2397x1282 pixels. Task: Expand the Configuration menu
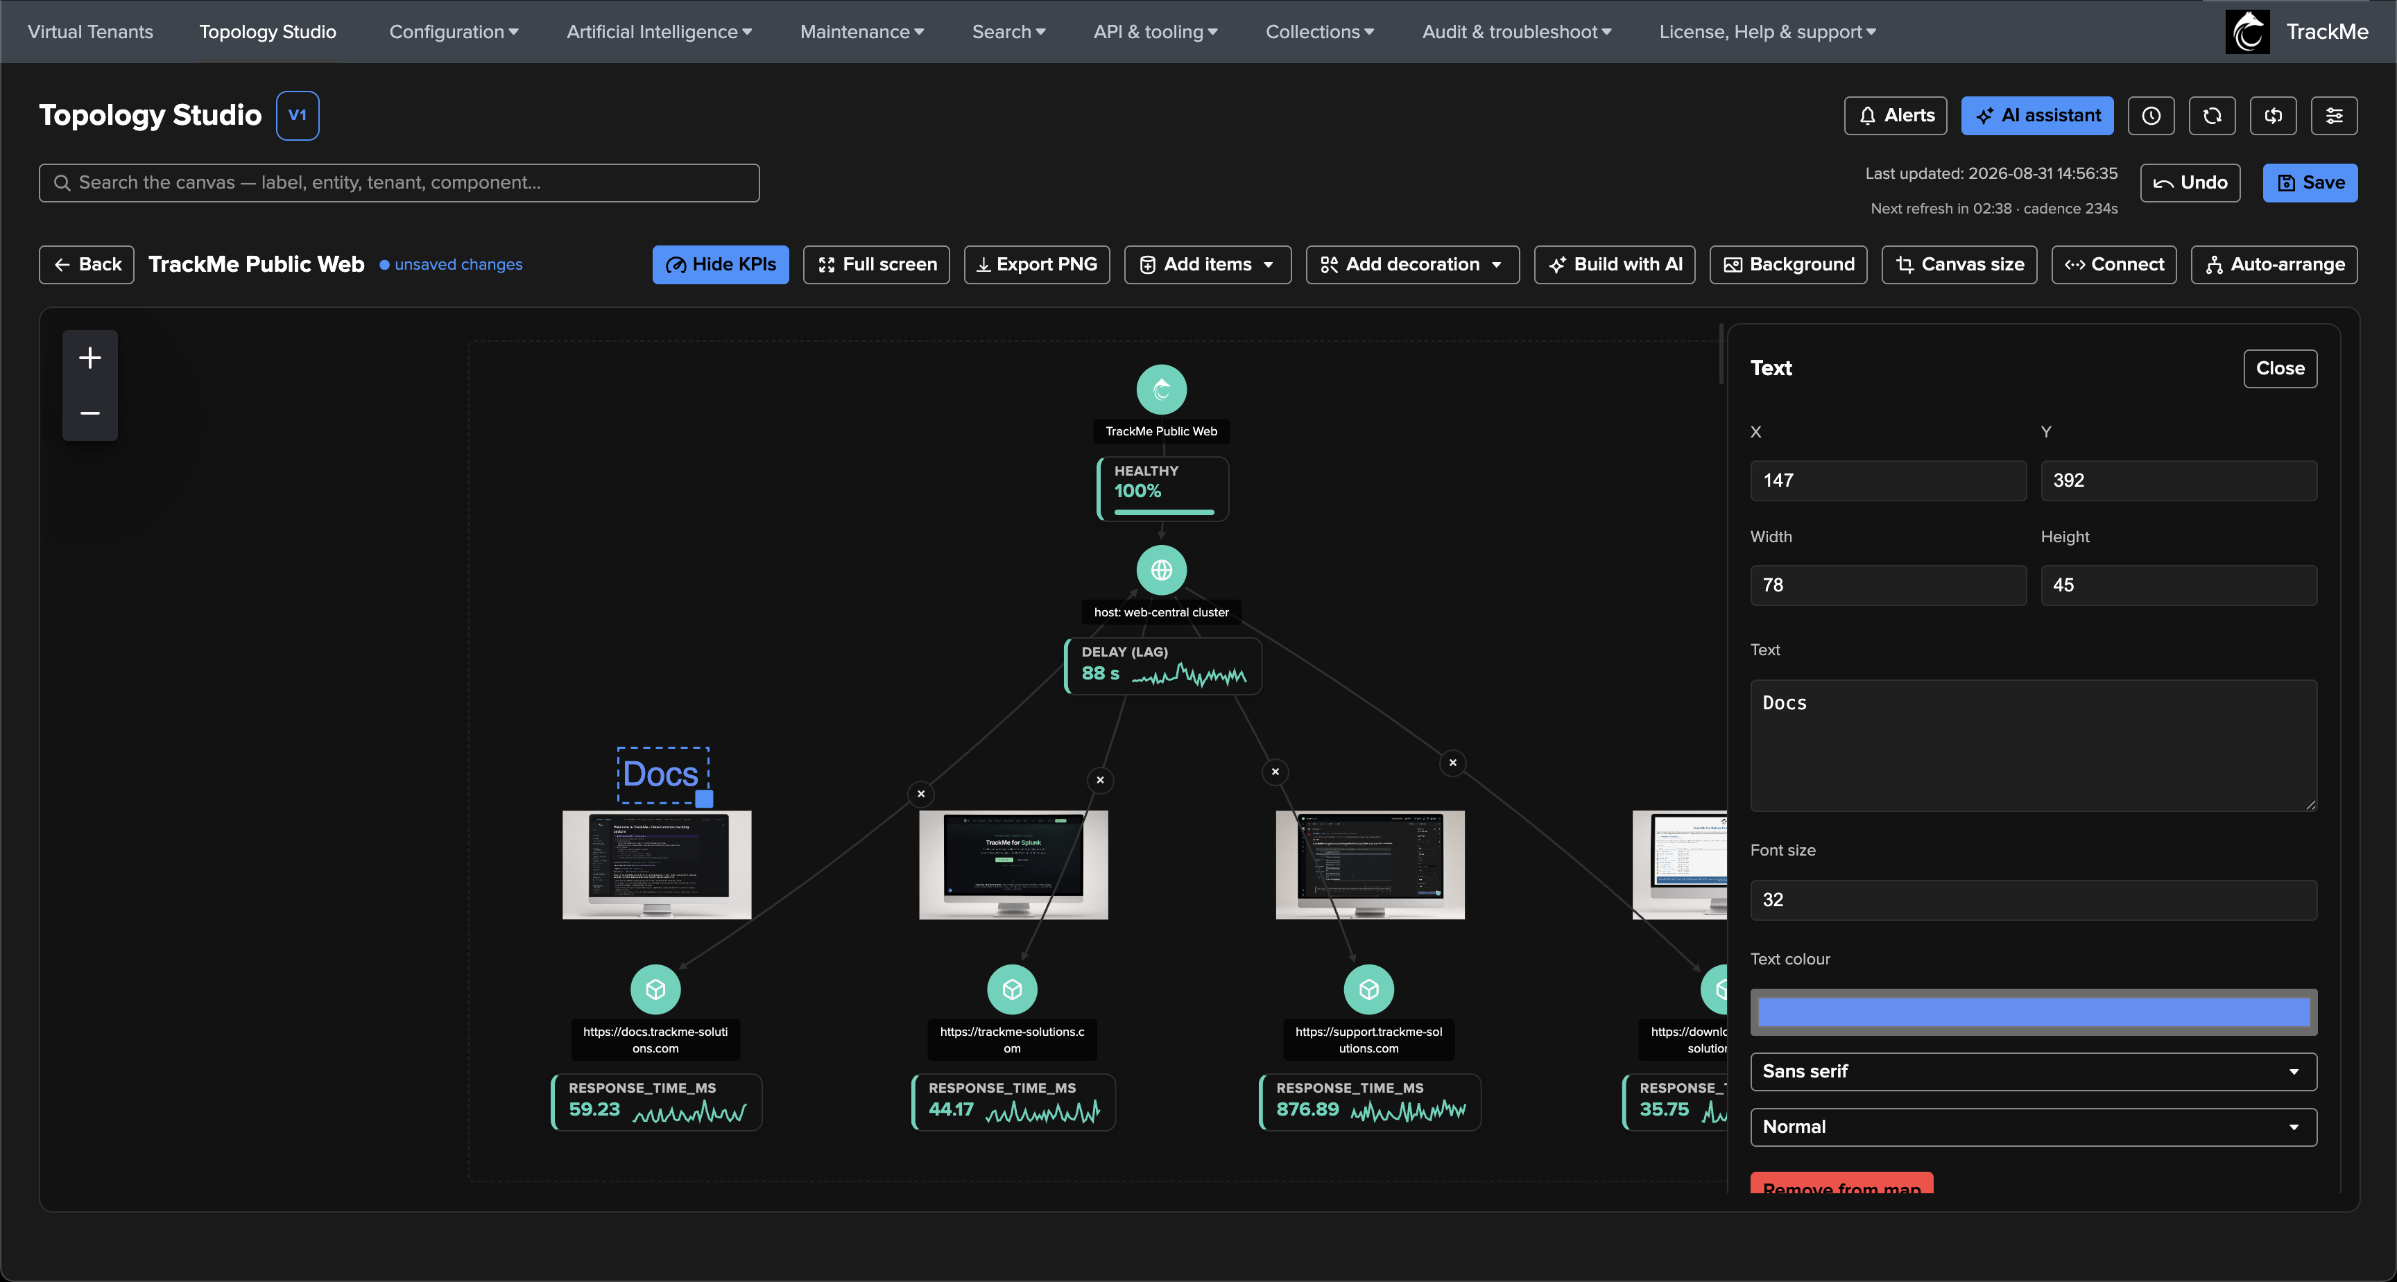coord(453,32)
